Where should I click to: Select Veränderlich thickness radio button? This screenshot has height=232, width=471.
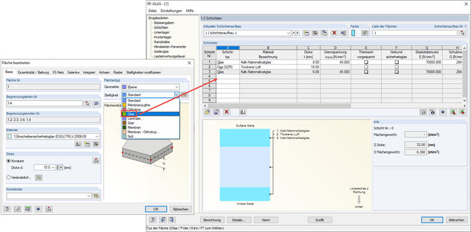9,177
